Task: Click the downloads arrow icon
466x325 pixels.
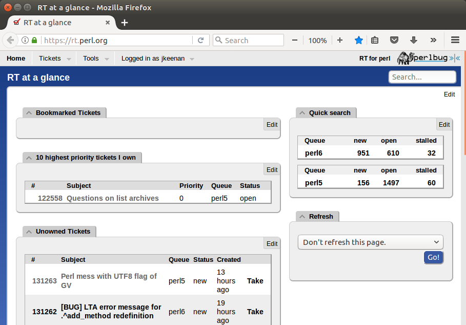Action: (414, 40)
